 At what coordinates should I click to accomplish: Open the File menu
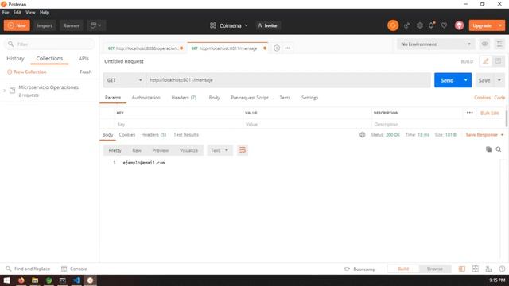click(x=6, y=13)
